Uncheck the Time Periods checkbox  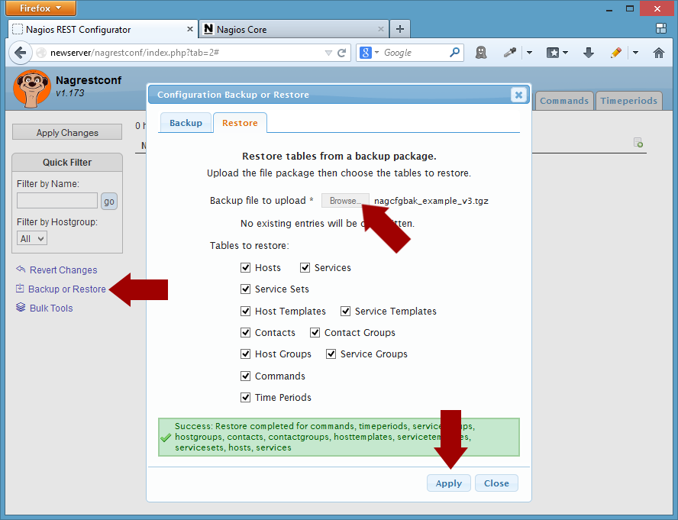coord(245,397)
